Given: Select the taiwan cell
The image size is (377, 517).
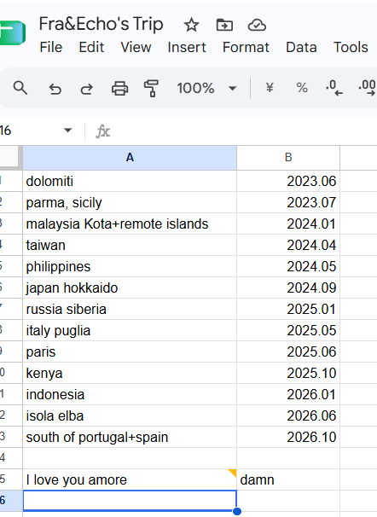Looking at the screenshot, I should tap(130, 246).
